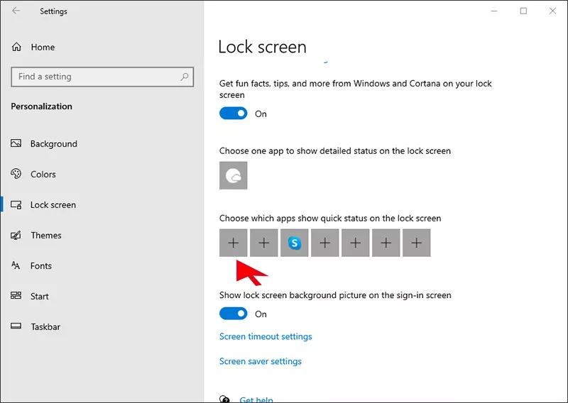
Task: Maximize the Settings window
Action: pos(523,11)
